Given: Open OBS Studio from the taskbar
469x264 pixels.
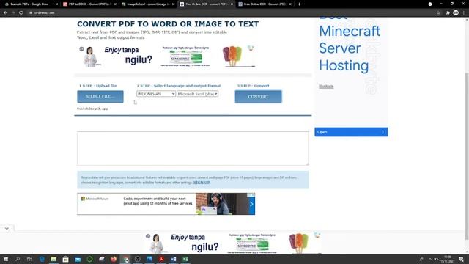Looking at the screenshot, I should 138,259.
